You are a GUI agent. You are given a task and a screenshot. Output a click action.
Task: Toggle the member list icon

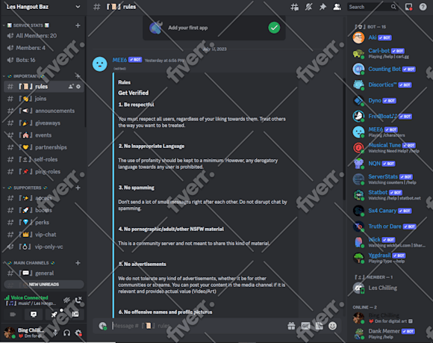click(x=337, y=7)
